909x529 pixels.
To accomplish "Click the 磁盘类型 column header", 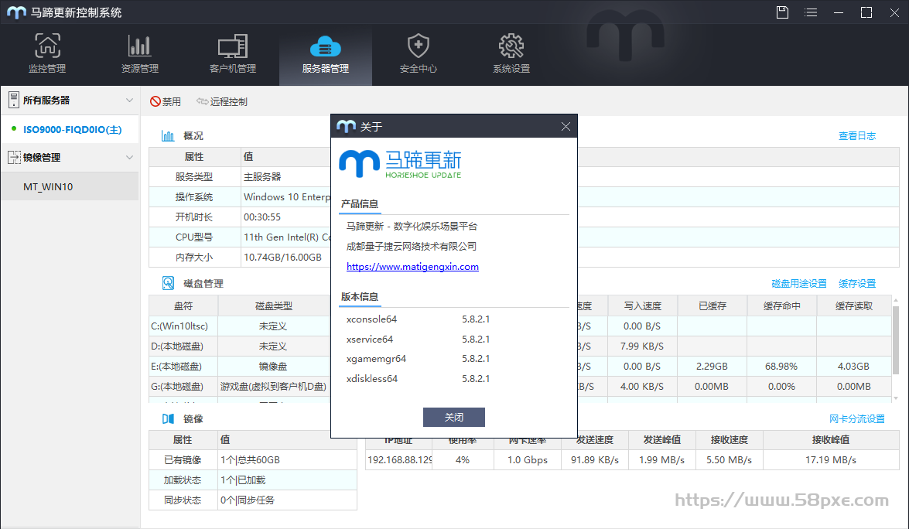I will (274, 306).
